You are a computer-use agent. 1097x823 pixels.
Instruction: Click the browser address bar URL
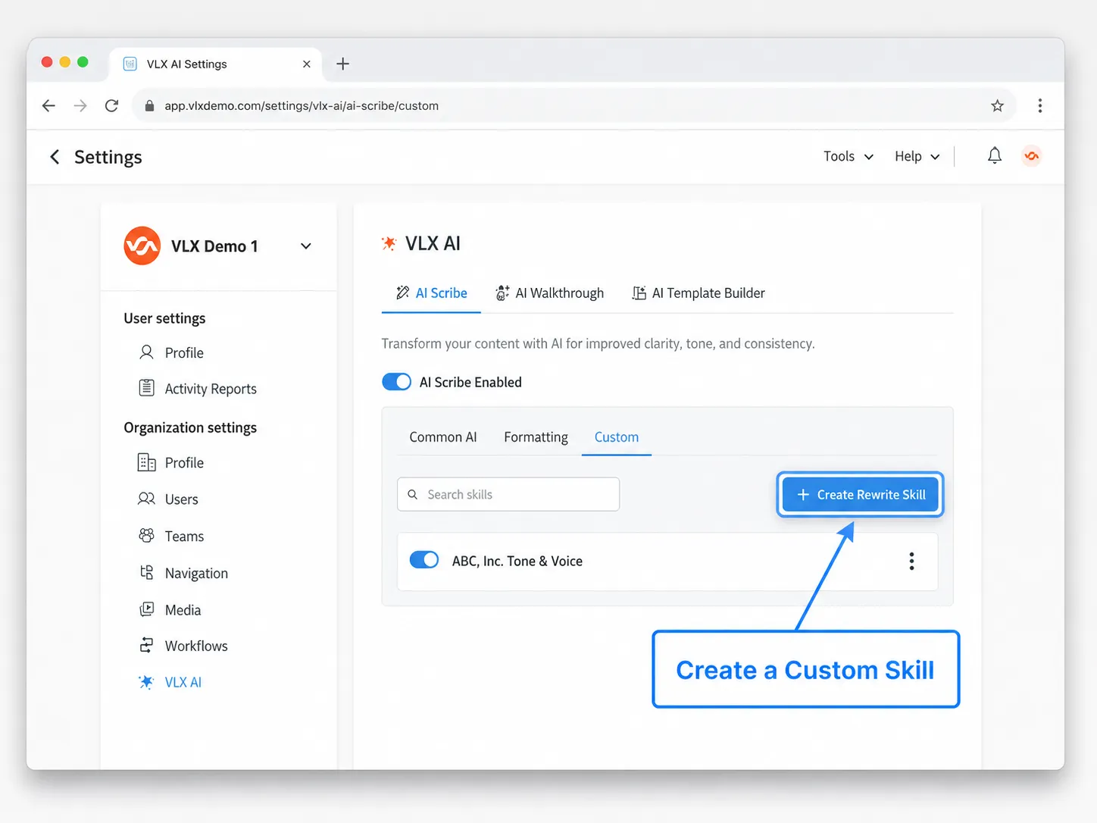pyautogui.click(x=302, y=106)
